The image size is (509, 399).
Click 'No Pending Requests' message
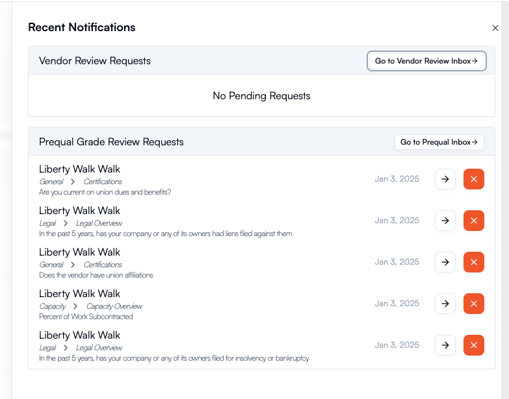point(261,96)
